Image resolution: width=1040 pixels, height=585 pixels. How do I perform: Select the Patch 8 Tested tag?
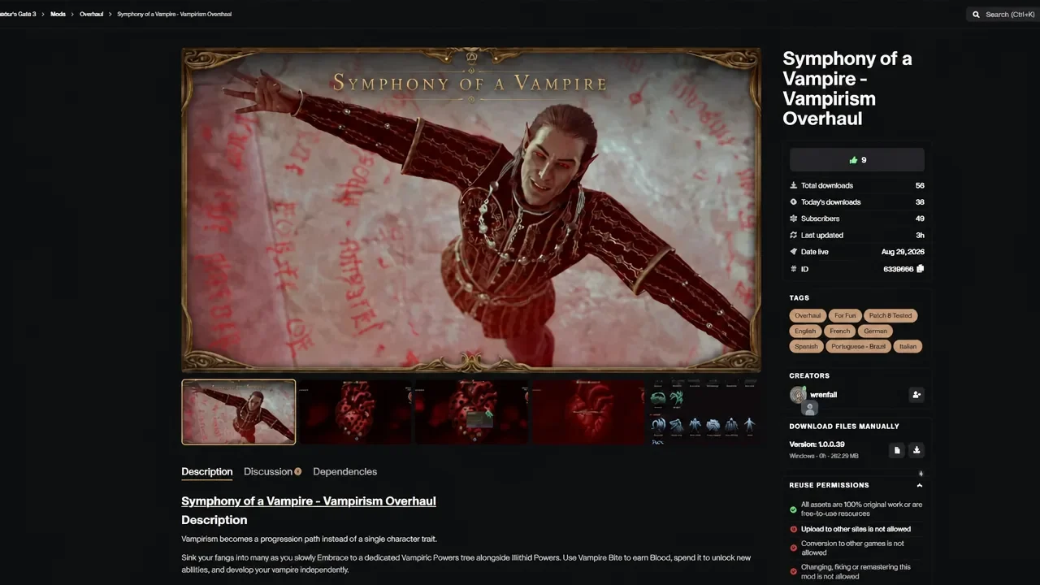[x=890, y=315]
